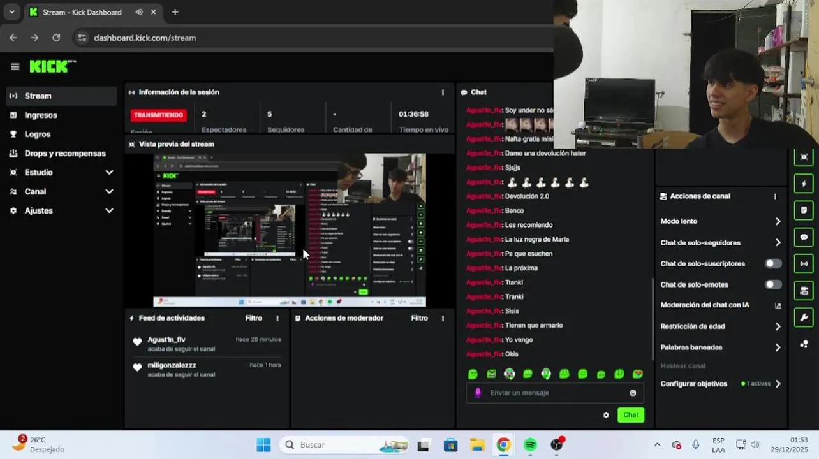Viewport: 819px width, 459px height.
Task: Open Microsoft Store from the taskbar
Action: pos(450,445)
